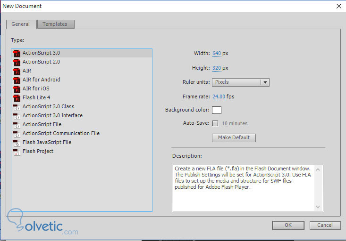Click the ActionScript File icon
Viewport: 346px width, 241px height.
pyautogui.click(x=17, y=125)
